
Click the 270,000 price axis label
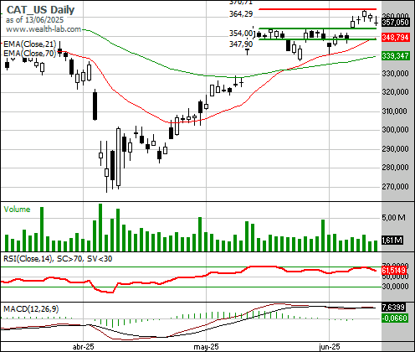click(x=395, y=186)
